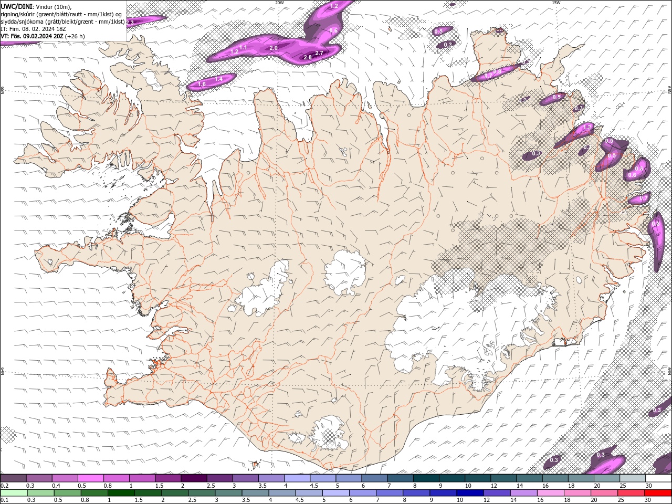Select the darkest purple 2 swatch in top legend row
The width and height of the screenshot is (672, 504).
[x=194, y=478]
